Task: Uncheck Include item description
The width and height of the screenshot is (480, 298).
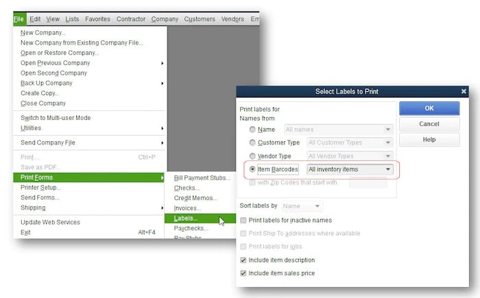Action: [x=243, y=260]
